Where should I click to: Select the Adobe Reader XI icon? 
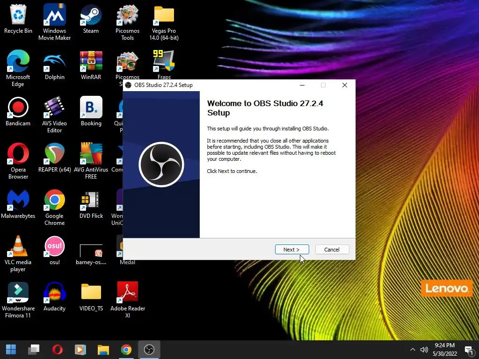click(x=127, y=301)
